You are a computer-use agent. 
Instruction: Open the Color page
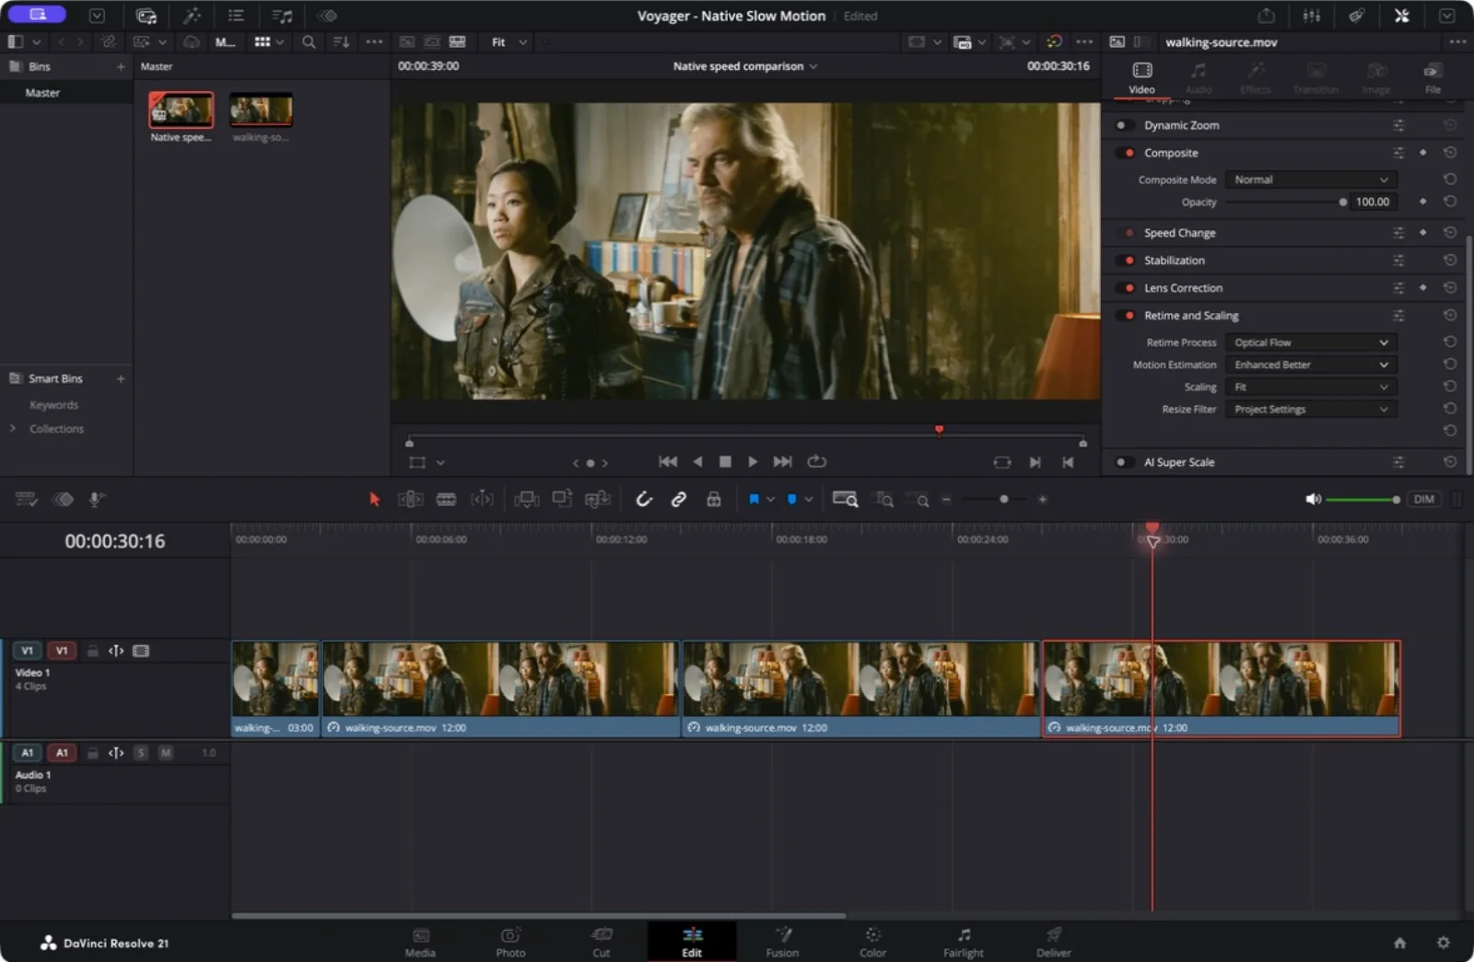point(872,942)
